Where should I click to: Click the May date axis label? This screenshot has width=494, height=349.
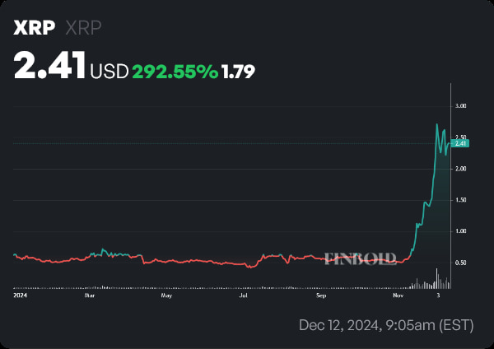click(x=166, y=295)
